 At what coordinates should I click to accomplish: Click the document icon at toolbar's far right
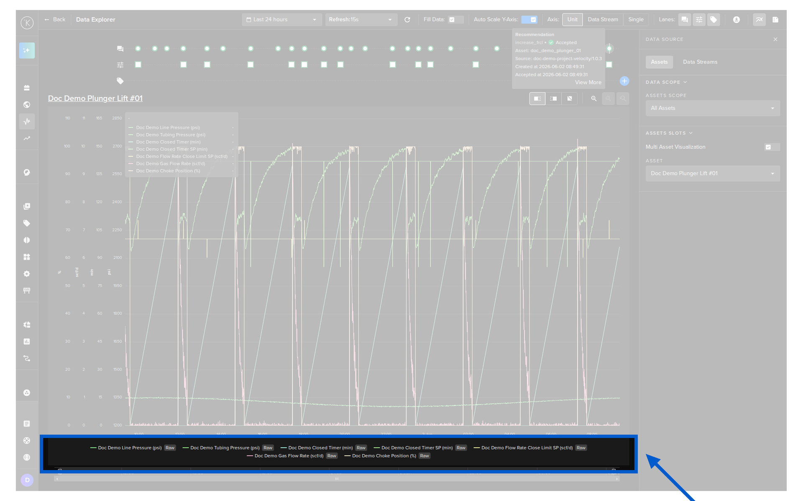[x=775, y=20]
